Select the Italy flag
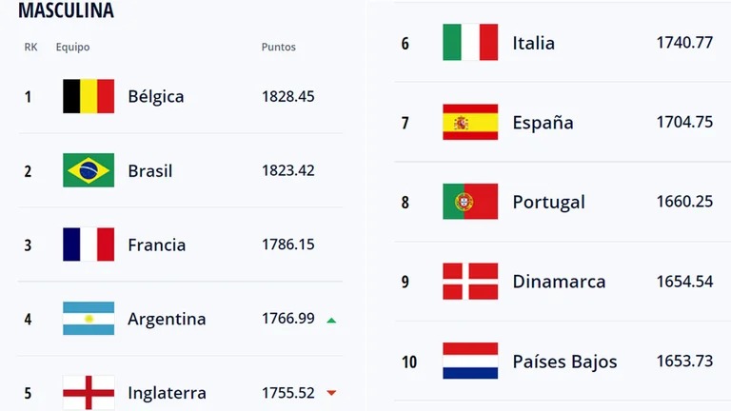This screenshot has width=731, height=411. tap(470, 43)
